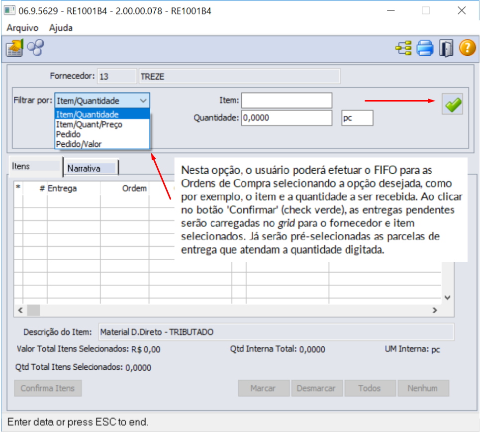Choose Item/Quant/Preço filter option

coord(102,124)
